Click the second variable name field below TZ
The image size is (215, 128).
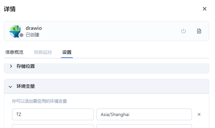coord(53,126)
